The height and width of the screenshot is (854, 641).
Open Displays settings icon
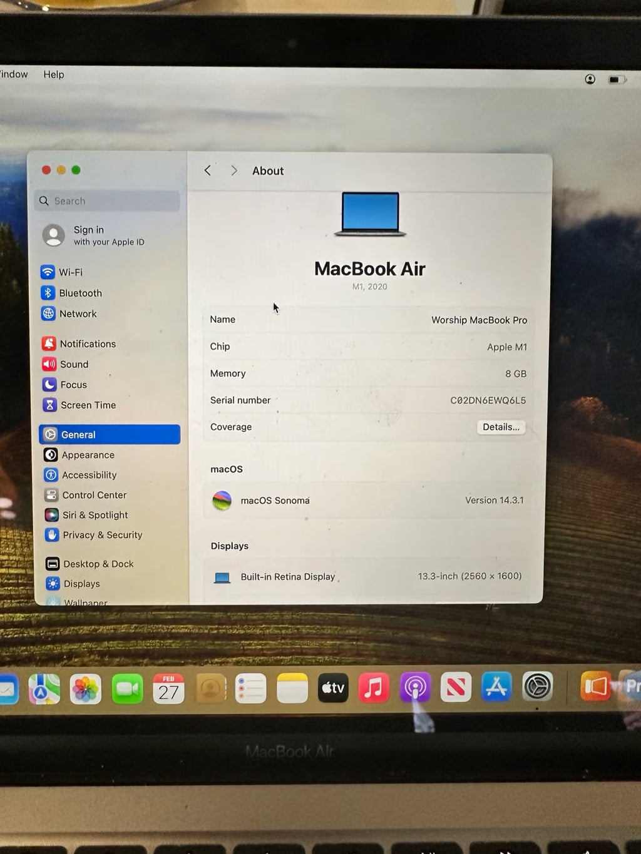pyautogui.click(x=51, y=584)
